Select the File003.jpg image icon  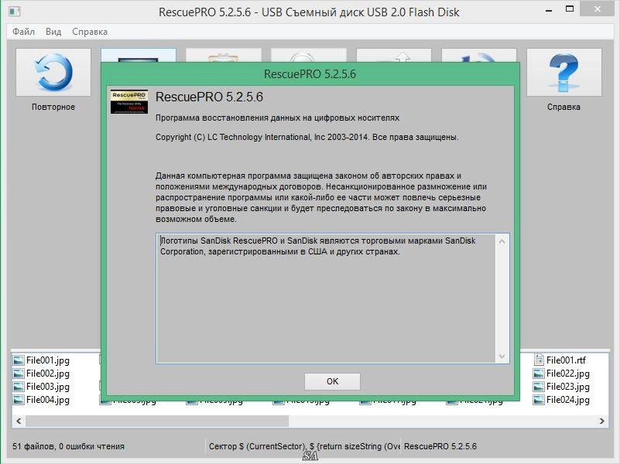coord(18,387)
